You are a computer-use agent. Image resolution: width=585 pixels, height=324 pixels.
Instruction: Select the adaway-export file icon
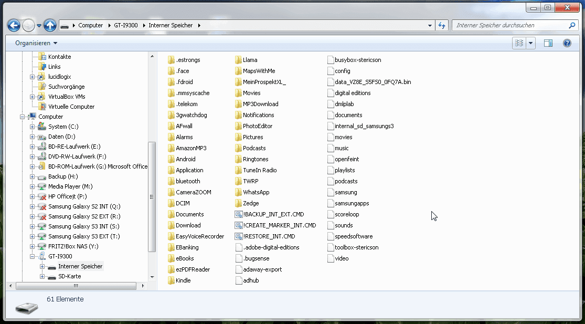[x=239, y=269]
